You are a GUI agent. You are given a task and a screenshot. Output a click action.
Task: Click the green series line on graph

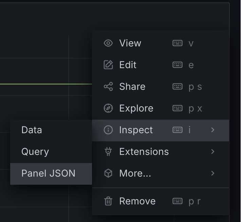(x=46, y=84)
